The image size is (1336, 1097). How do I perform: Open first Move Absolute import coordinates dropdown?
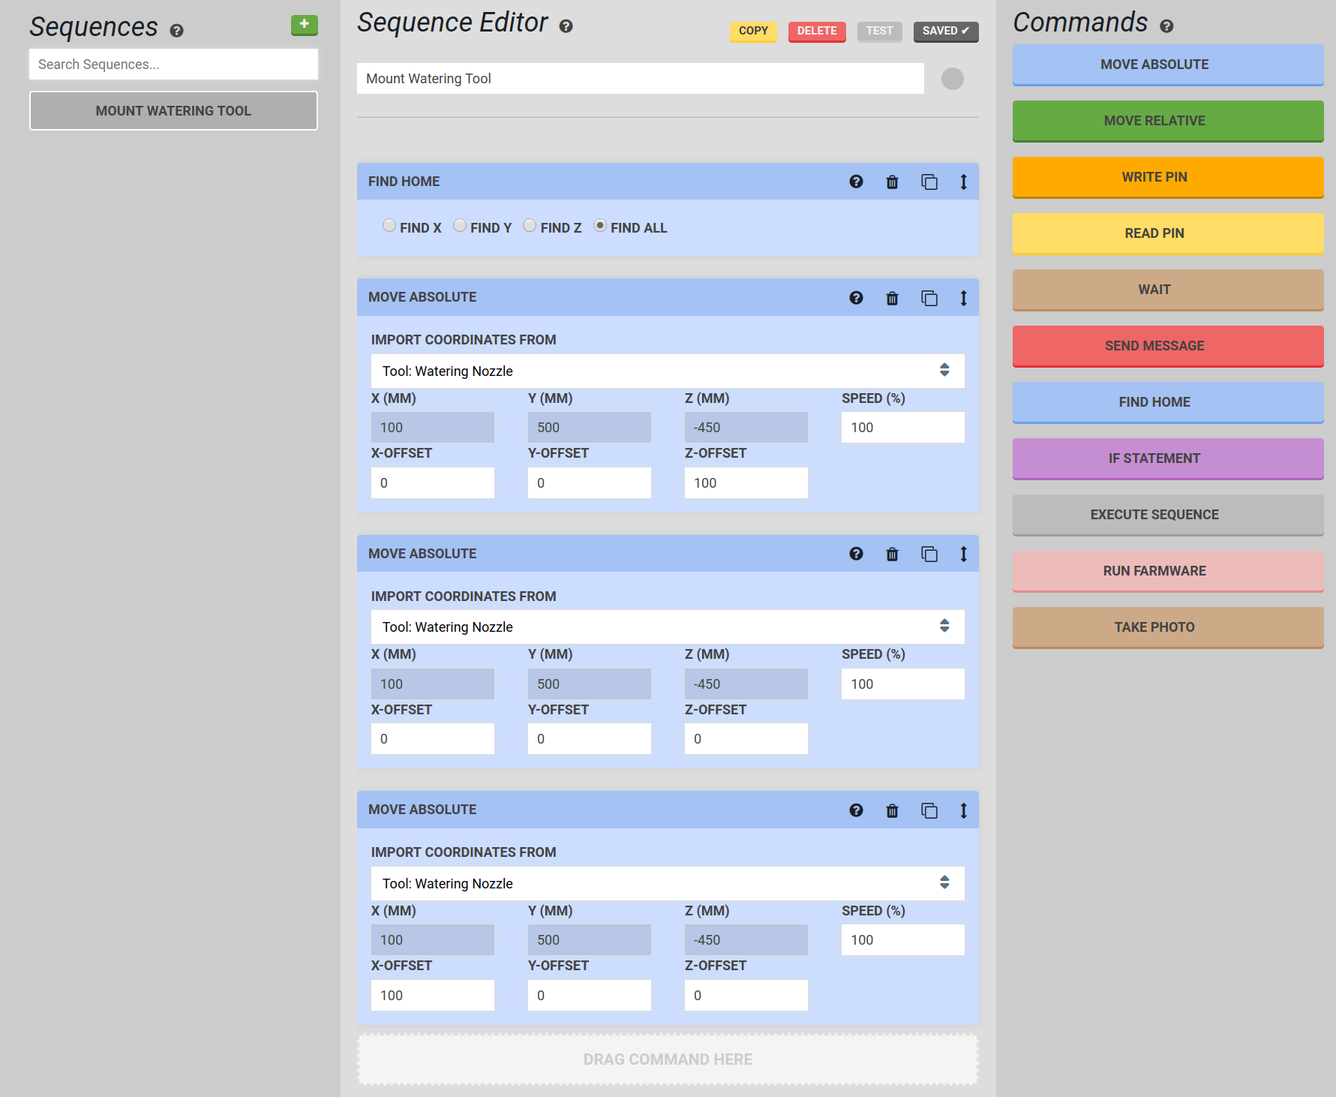(667, 371)
